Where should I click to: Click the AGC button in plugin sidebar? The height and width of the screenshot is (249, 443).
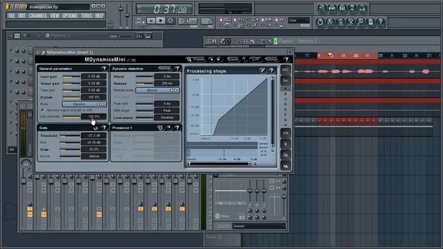click(285, 70)
